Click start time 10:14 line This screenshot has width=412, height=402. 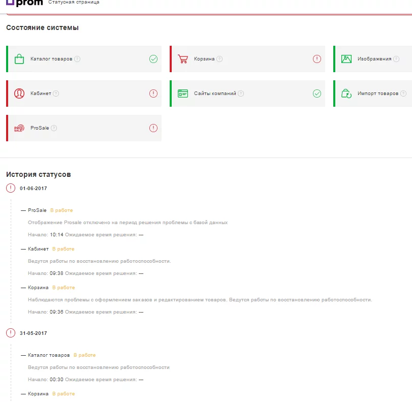tap(86, 235)
